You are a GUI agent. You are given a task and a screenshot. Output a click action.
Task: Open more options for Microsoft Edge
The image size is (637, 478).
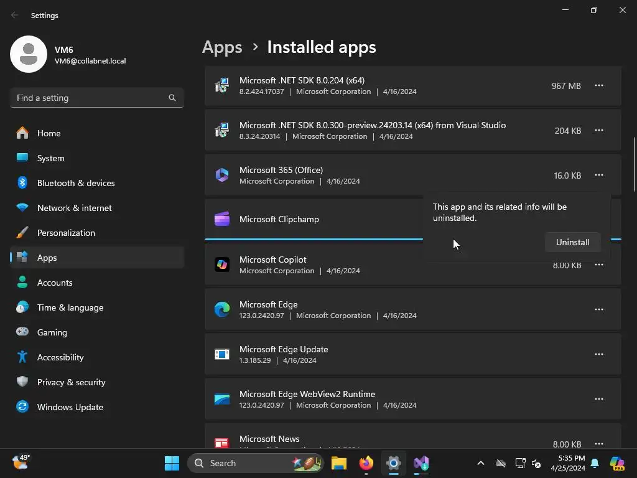pyautogui.click(x=599, y=309)
